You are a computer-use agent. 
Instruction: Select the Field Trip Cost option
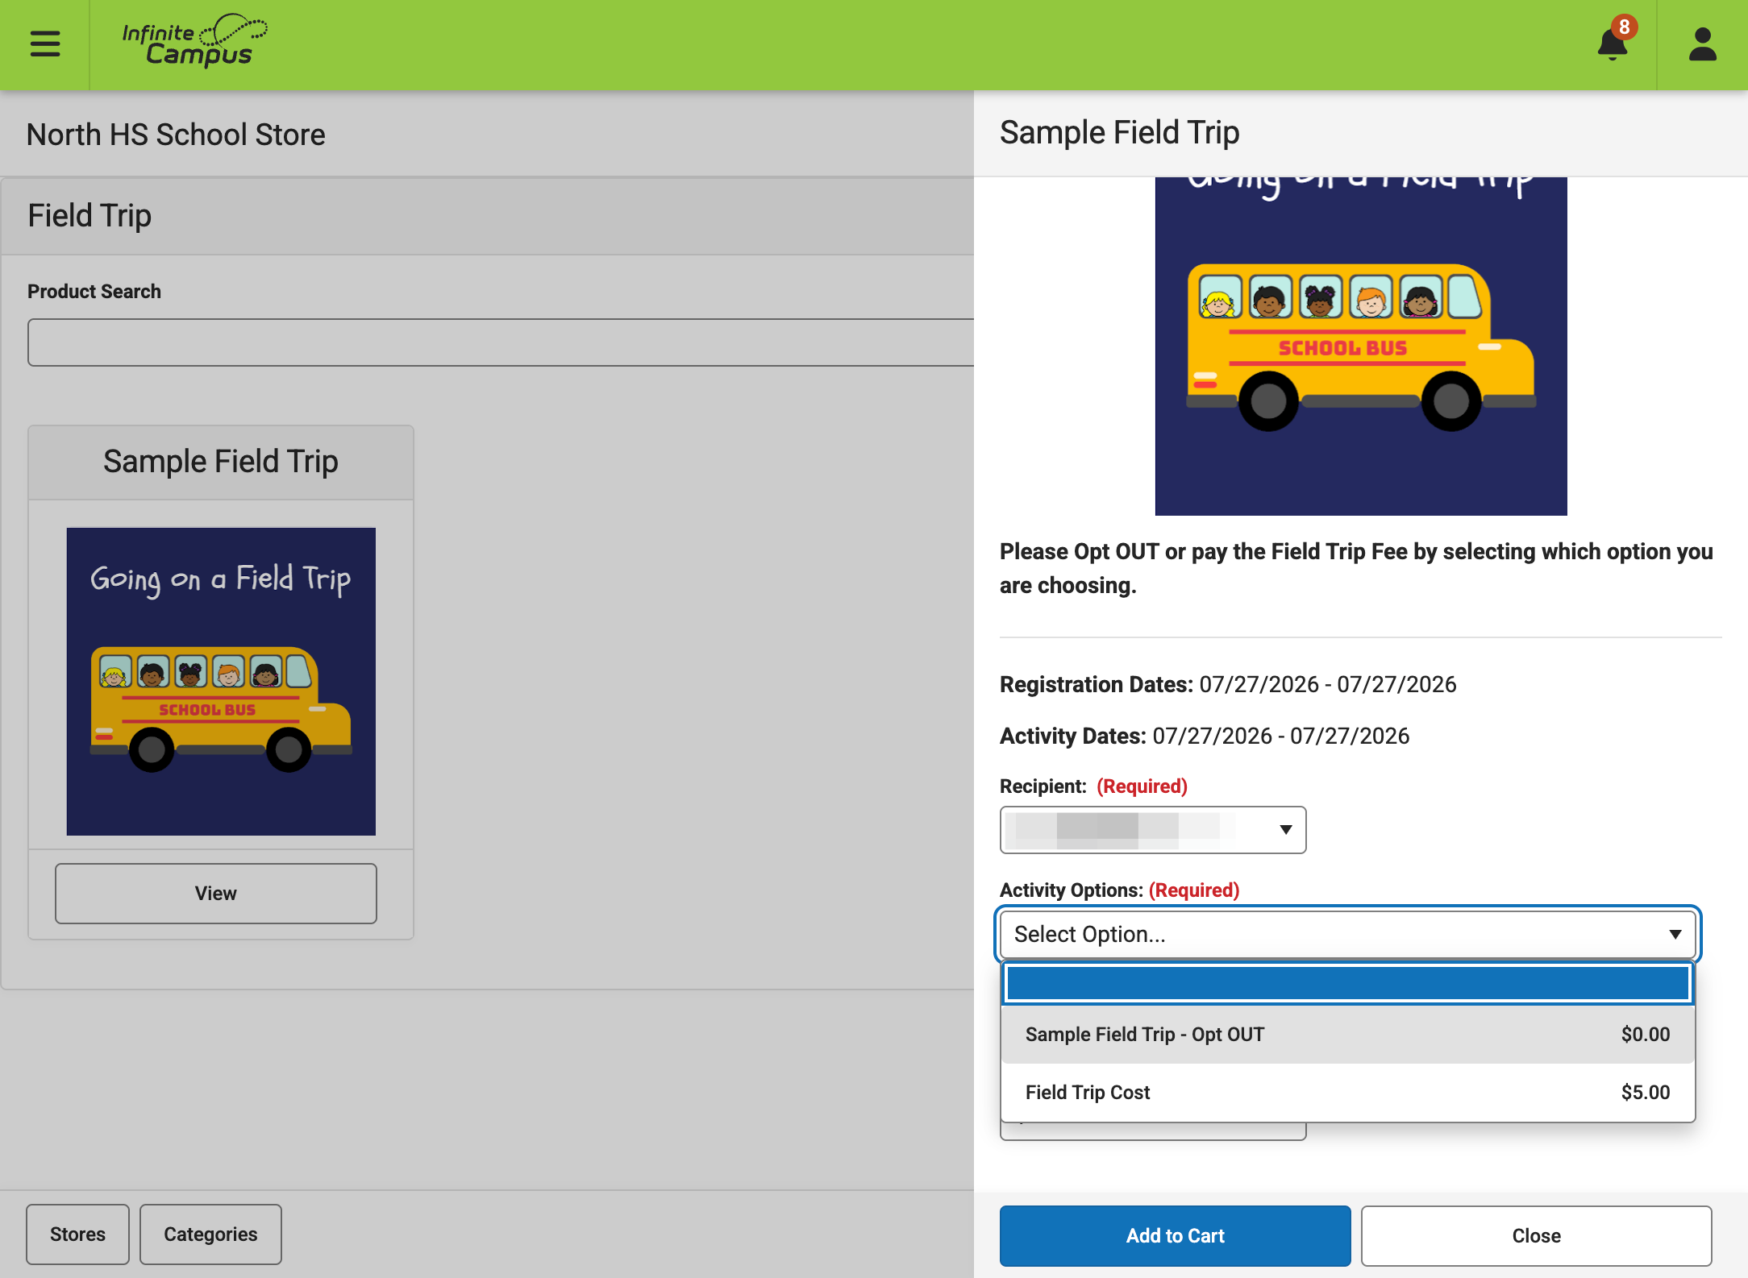pos(1348,1093)
